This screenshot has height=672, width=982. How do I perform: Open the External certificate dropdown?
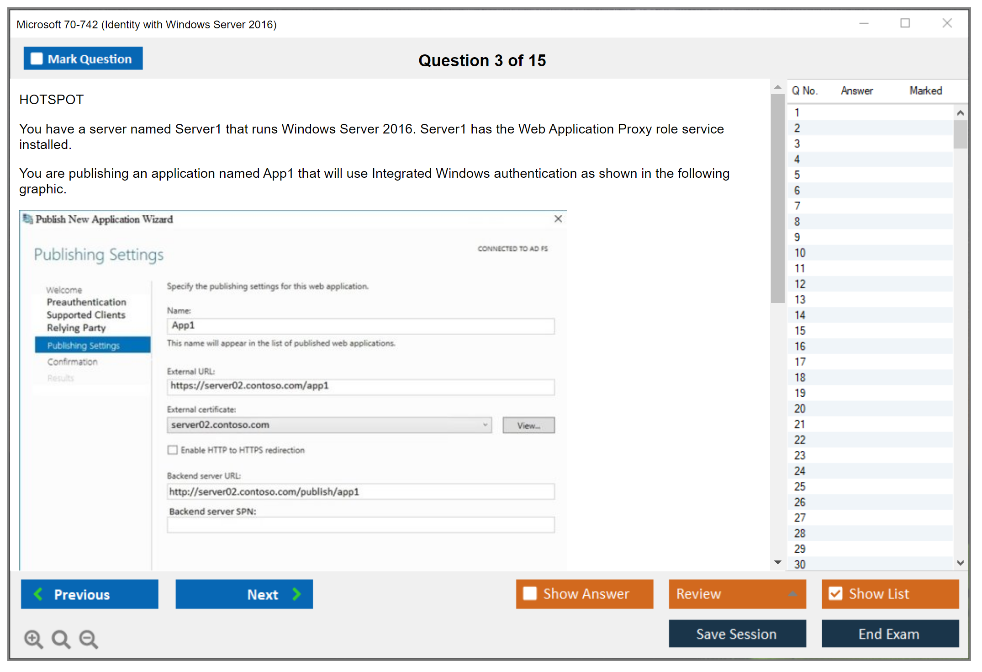pyautogui.click(x=485, y=425)
